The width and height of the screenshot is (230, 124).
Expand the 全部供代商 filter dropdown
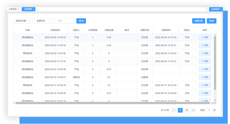[x=22, y=21]
